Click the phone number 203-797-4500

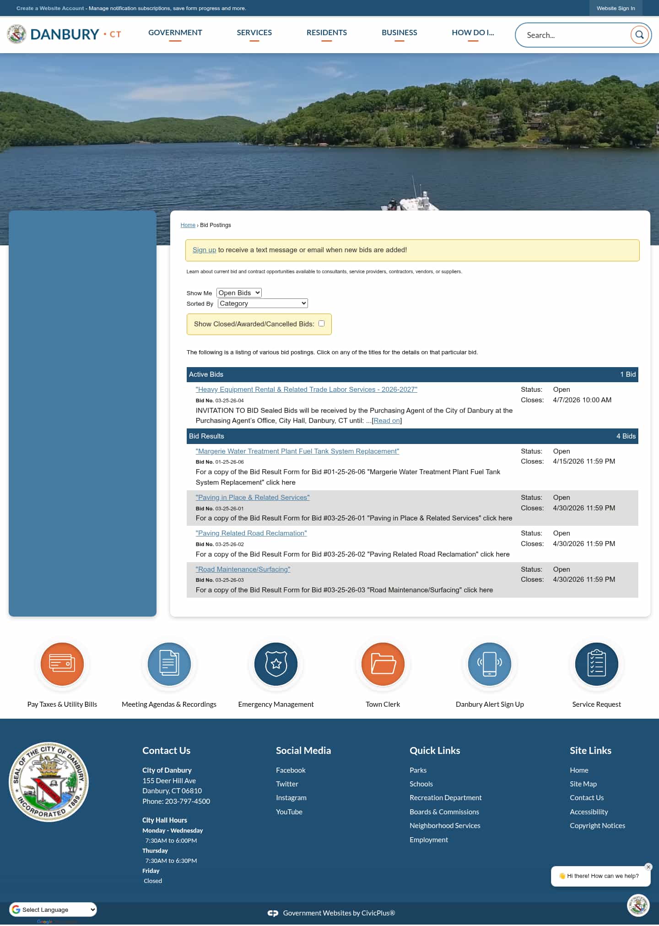pos(188,801)
